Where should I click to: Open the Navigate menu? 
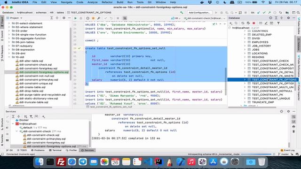click(66, 2)
